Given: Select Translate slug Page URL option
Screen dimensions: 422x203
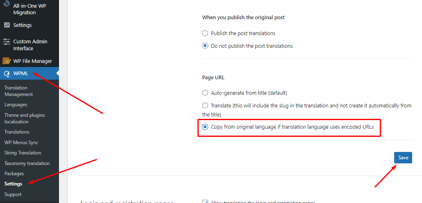Looking at the screenshot, I should (205, 105).
